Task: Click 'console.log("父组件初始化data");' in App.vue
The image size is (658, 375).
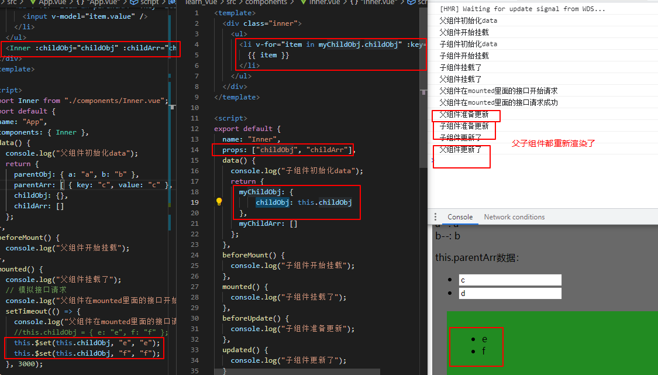Action: pos(72,153)
